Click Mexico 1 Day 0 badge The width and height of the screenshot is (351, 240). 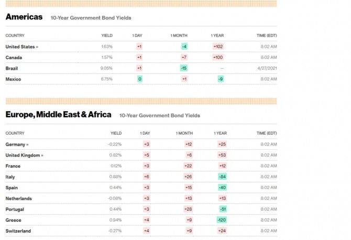click(139, 79)
